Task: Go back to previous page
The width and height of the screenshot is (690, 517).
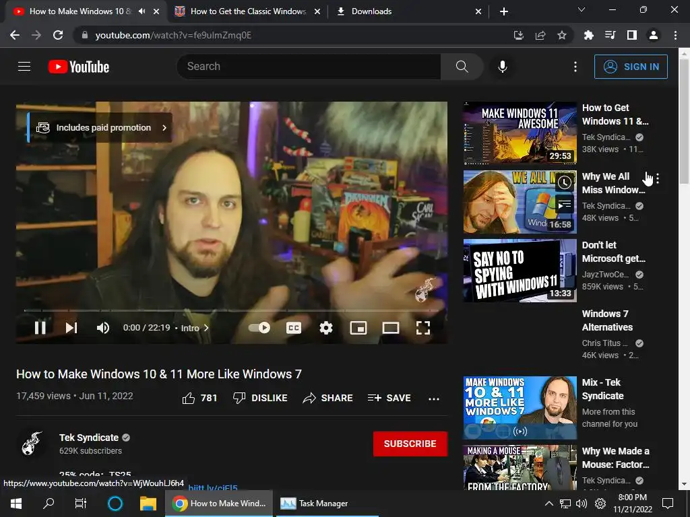Action: pyautogui.click(x=15, y=35)
